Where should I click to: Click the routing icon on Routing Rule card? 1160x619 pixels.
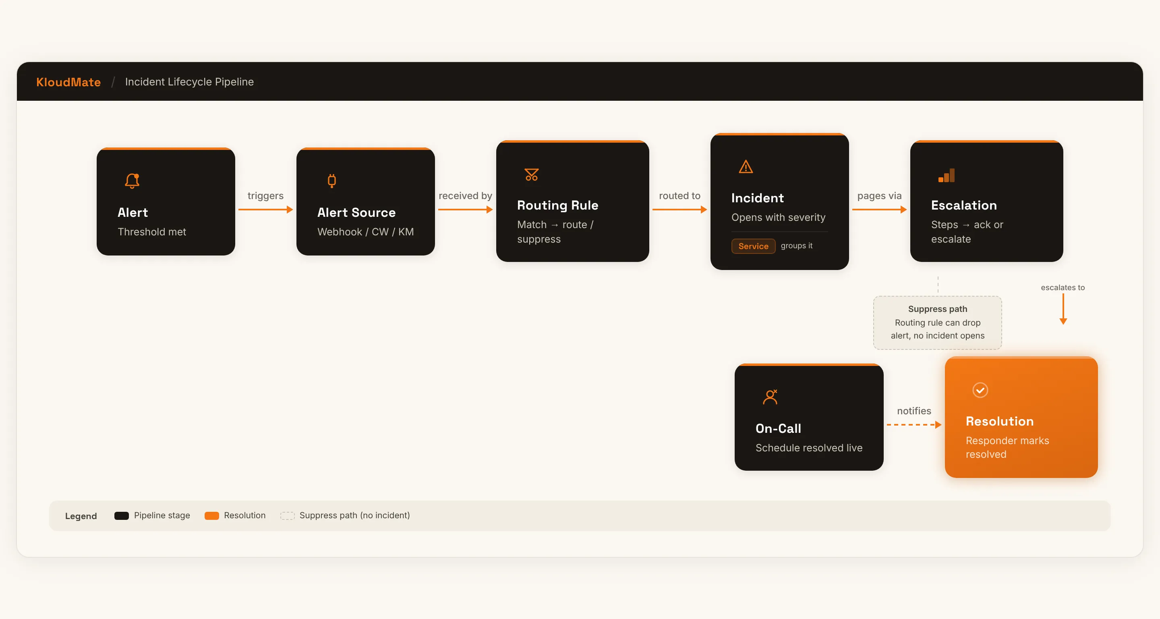(x=531, y=174)
